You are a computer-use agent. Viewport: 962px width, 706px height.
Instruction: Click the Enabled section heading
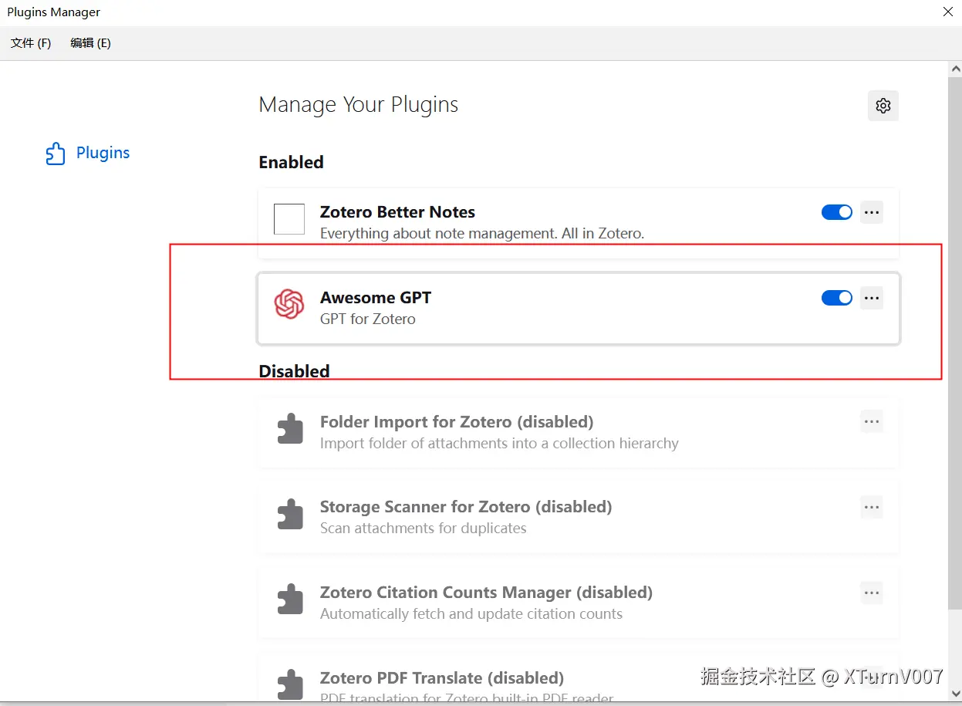tap(291, 162)
